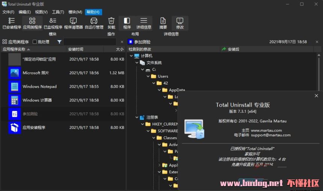The height and width of the screenshot is (191, 323).
Task: Clear the search filter with X
Action: coord(122,42)
